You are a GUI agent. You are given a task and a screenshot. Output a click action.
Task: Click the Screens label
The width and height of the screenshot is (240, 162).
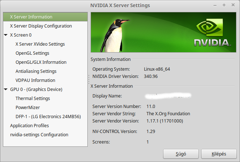pyautogui.click(x=101, y=142)
